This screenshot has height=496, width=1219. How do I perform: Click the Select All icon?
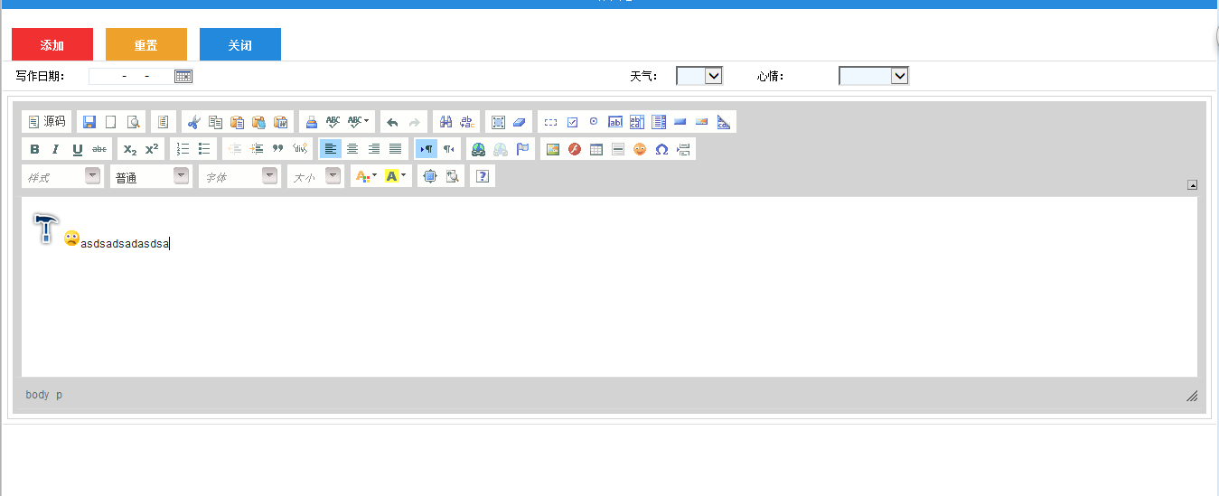point(498,122)
